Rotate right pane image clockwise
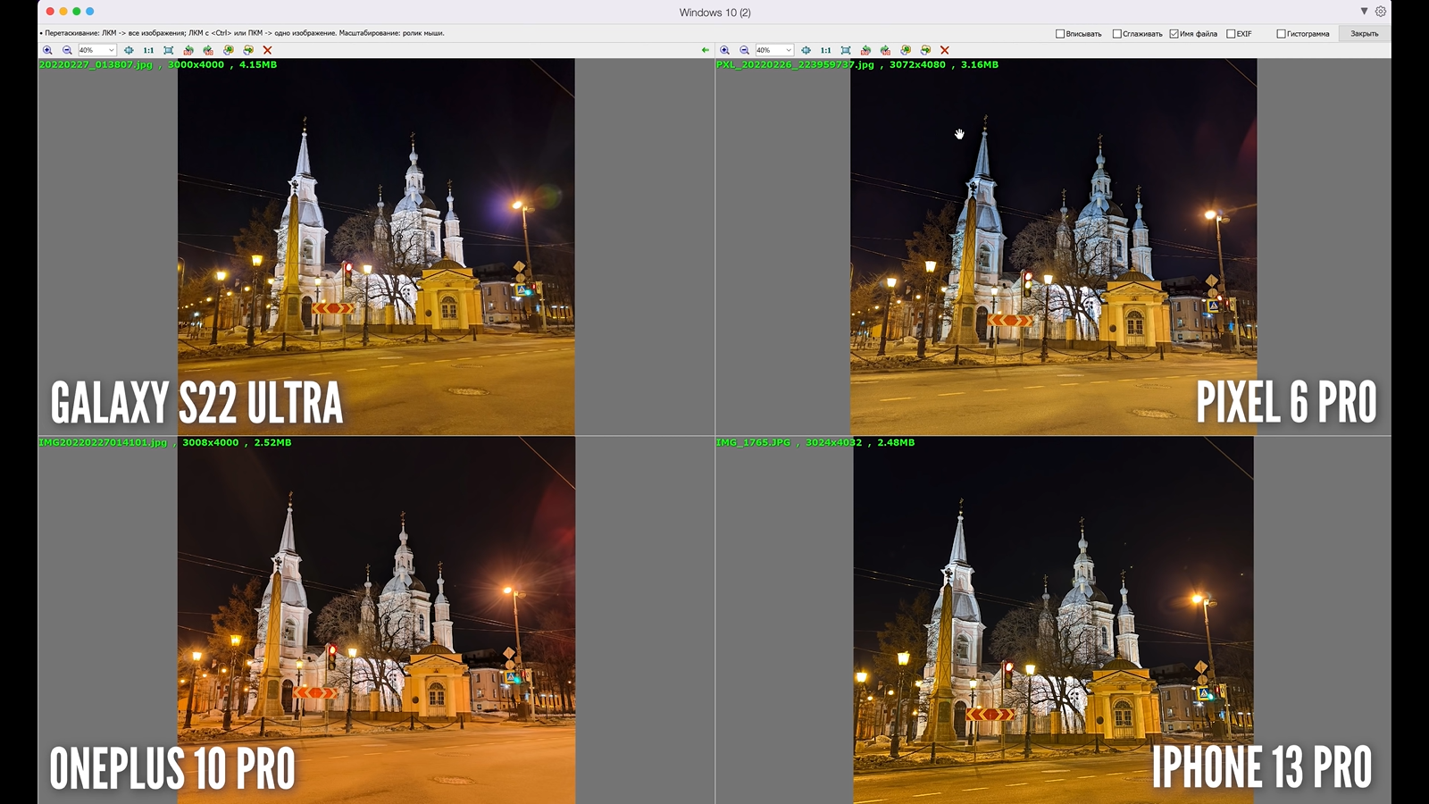 click(x=885, y=50)
